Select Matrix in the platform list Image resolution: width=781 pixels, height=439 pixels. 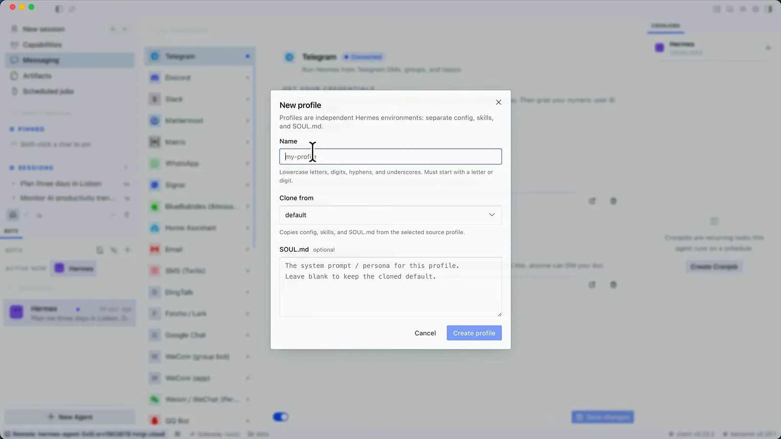tap(200, 142)
